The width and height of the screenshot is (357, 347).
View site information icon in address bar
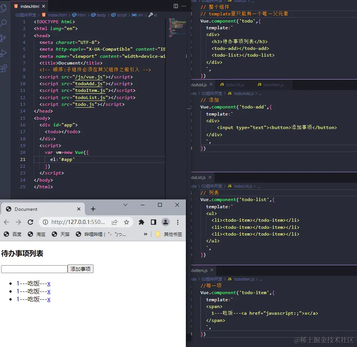click(45, 222)
